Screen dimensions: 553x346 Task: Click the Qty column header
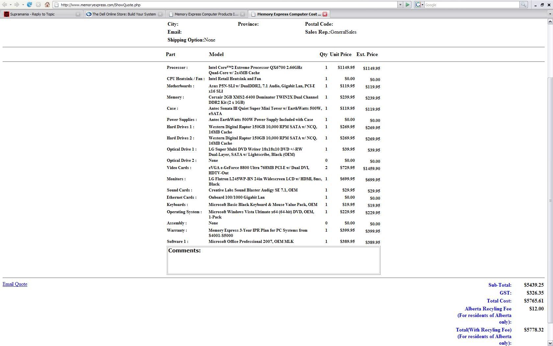point(324,54)
